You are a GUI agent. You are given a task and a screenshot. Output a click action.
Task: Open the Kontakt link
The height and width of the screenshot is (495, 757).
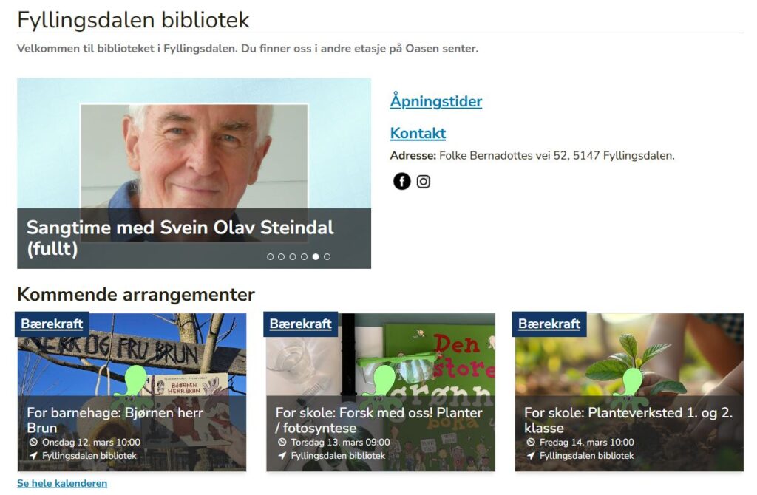pos(418,133)
